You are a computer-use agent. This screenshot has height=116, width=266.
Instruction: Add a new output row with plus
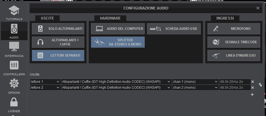point(252,95)
